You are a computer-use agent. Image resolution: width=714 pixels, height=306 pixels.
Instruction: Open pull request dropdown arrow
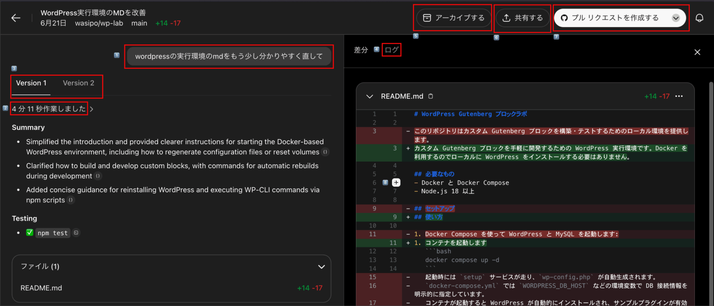pos(675,18)
